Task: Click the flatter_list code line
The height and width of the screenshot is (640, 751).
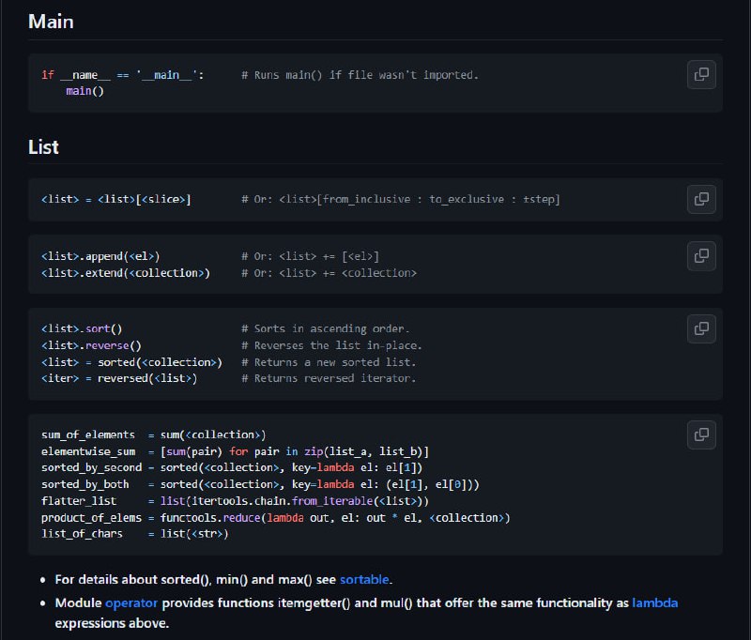Action: click(x=236, y=501)
